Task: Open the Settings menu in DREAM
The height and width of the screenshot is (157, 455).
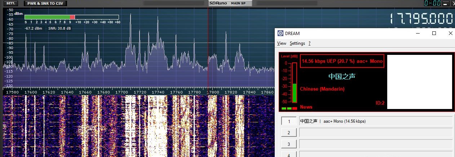Action: (x=297, y=43)
